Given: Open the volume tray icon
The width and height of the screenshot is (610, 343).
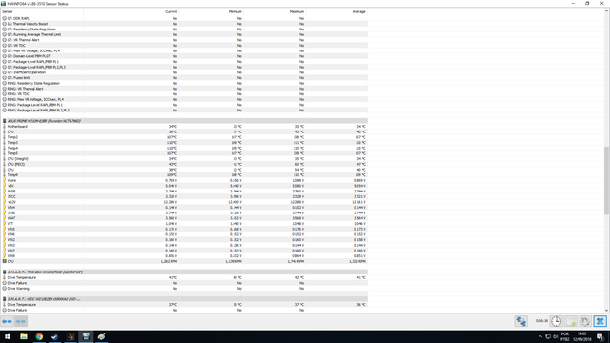Looking at the screenshot, I should (555, 336).
